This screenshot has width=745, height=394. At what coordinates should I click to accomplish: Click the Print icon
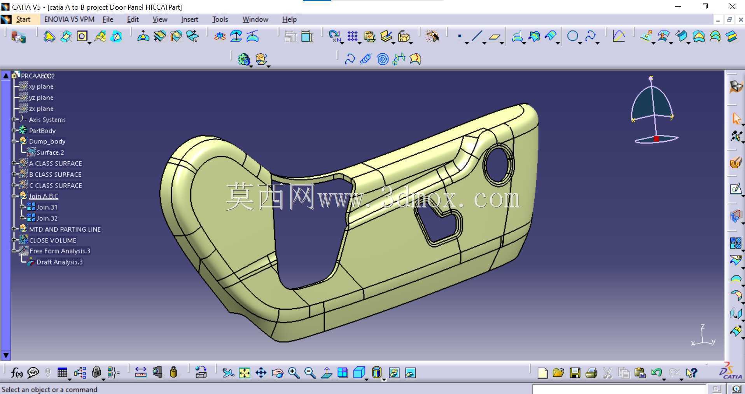click(x=591, y=373)
